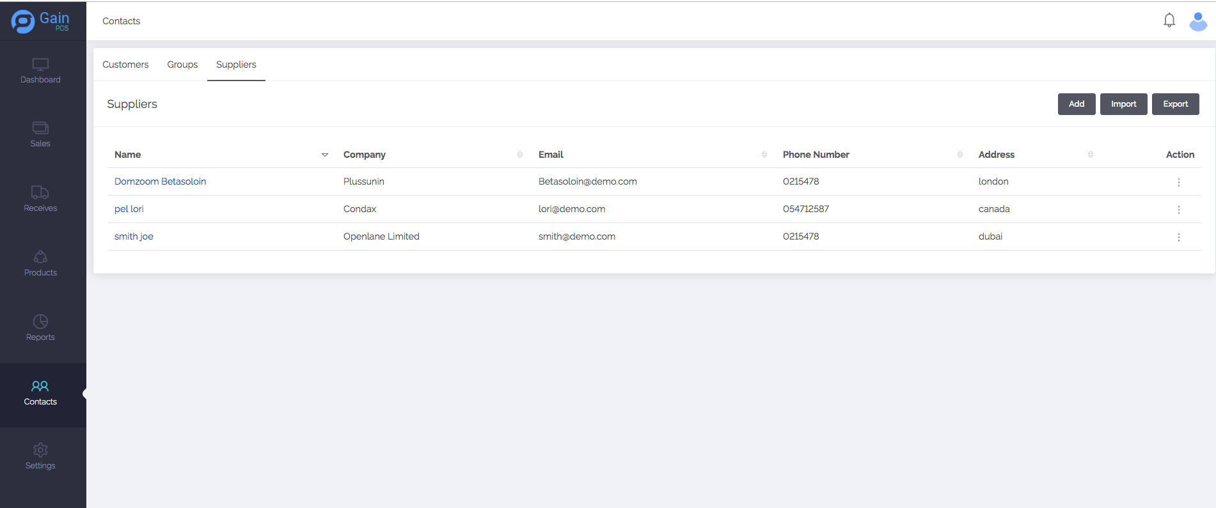Click the Import button
Image resolution: width=1216 pixels, height=508 pixels.
pos(1123,104)
